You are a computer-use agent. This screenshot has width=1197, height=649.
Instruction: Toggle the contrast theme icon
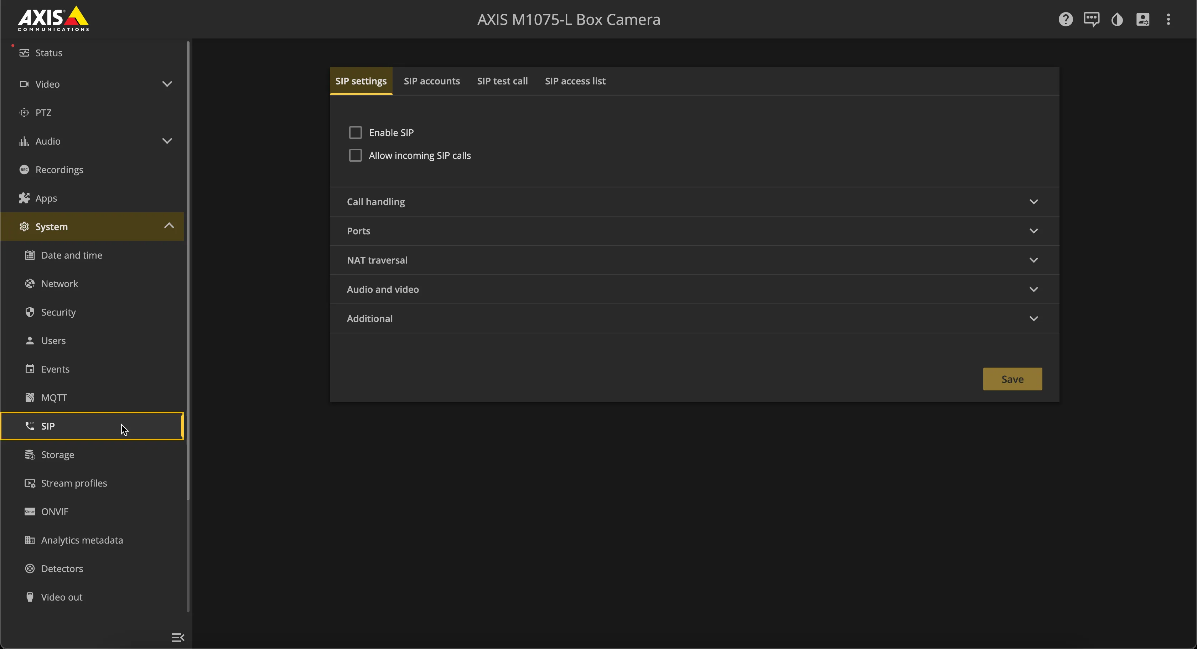(1117, 20)
